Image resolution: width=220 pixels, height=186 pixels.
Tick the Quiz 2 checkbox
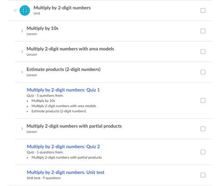click(x=203, y=152)
